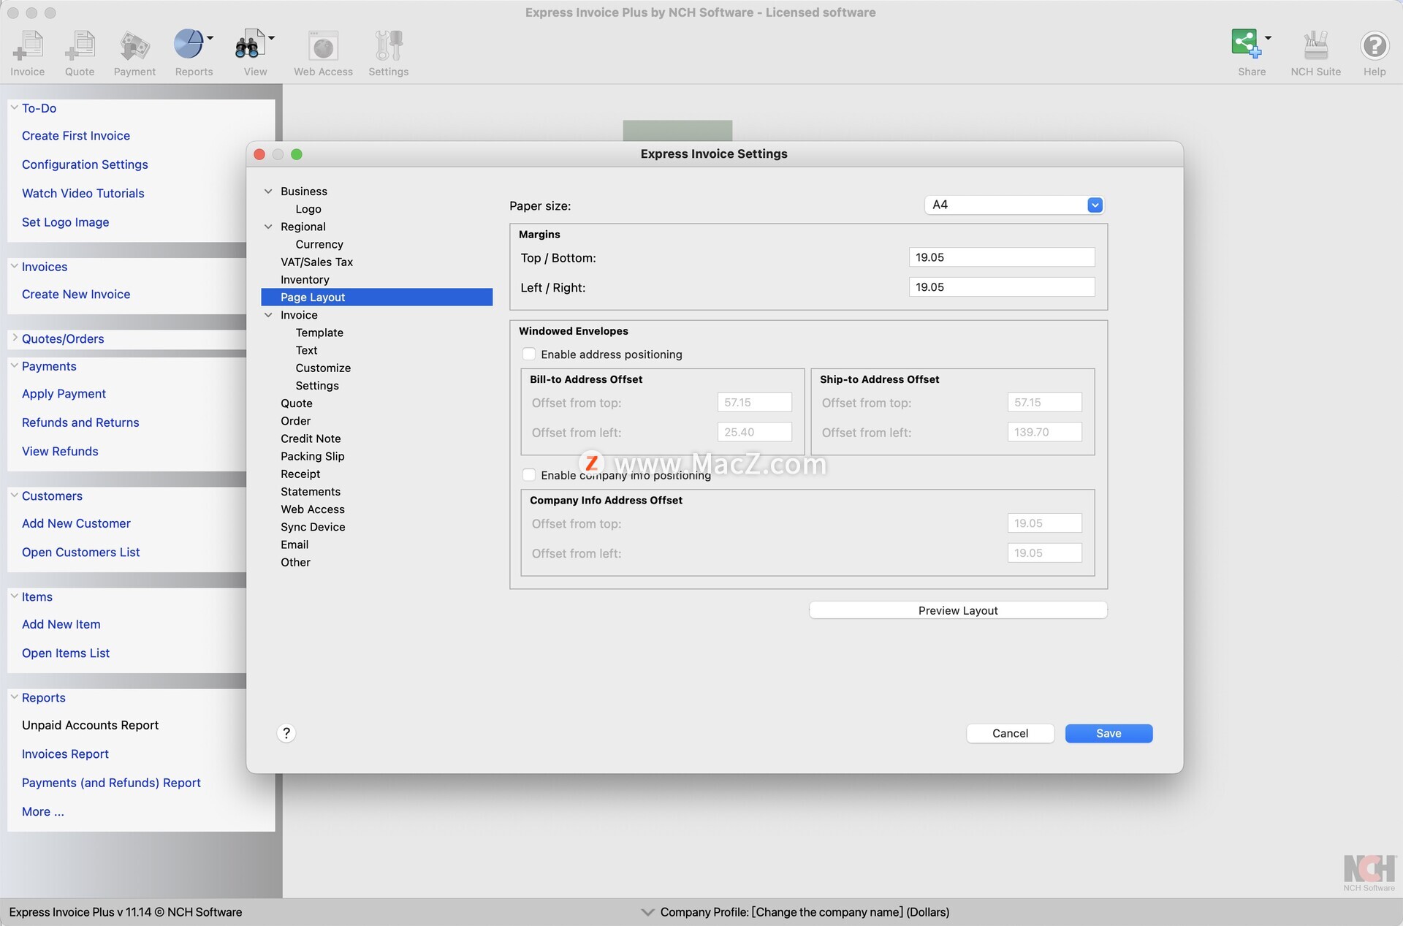Select Web Access in settings tree
The height and width of the screenshot is (926, 1403).
click(x=313, y=509)
